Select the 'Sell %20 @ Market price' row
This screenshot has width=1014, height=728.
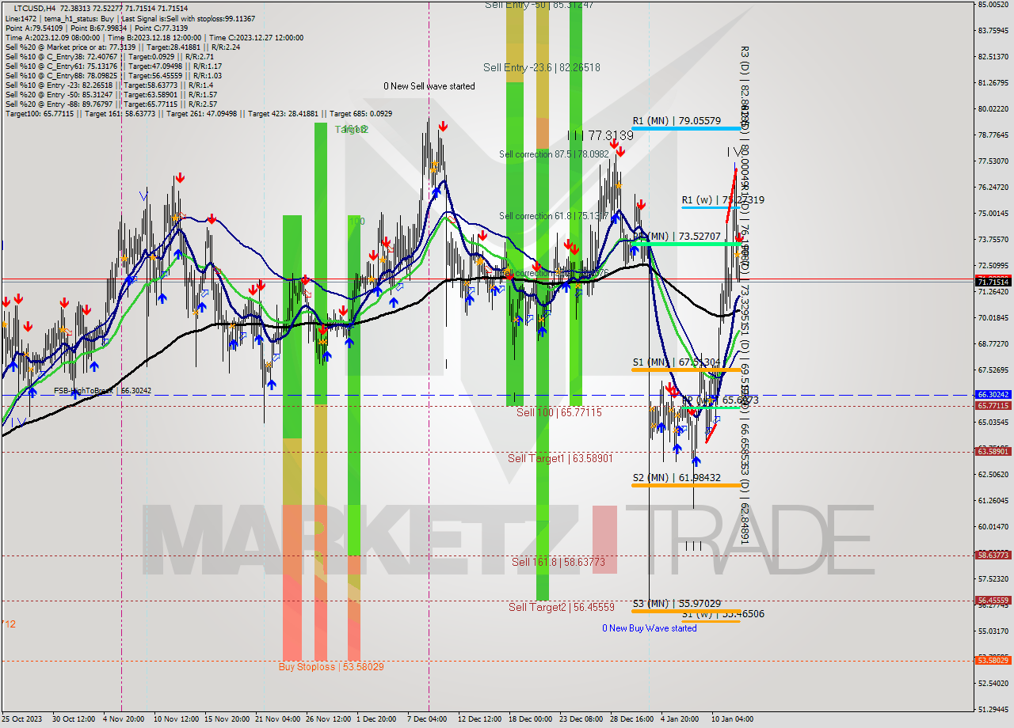click(123, 47)
